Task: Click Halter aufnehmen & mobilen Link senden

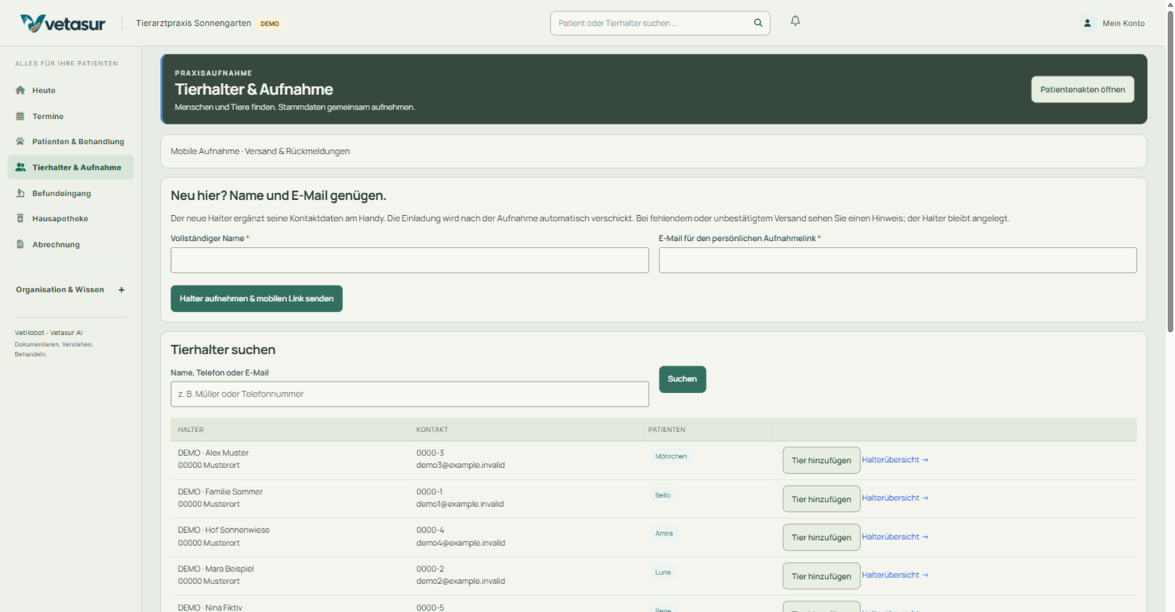Action: (256, 298)
